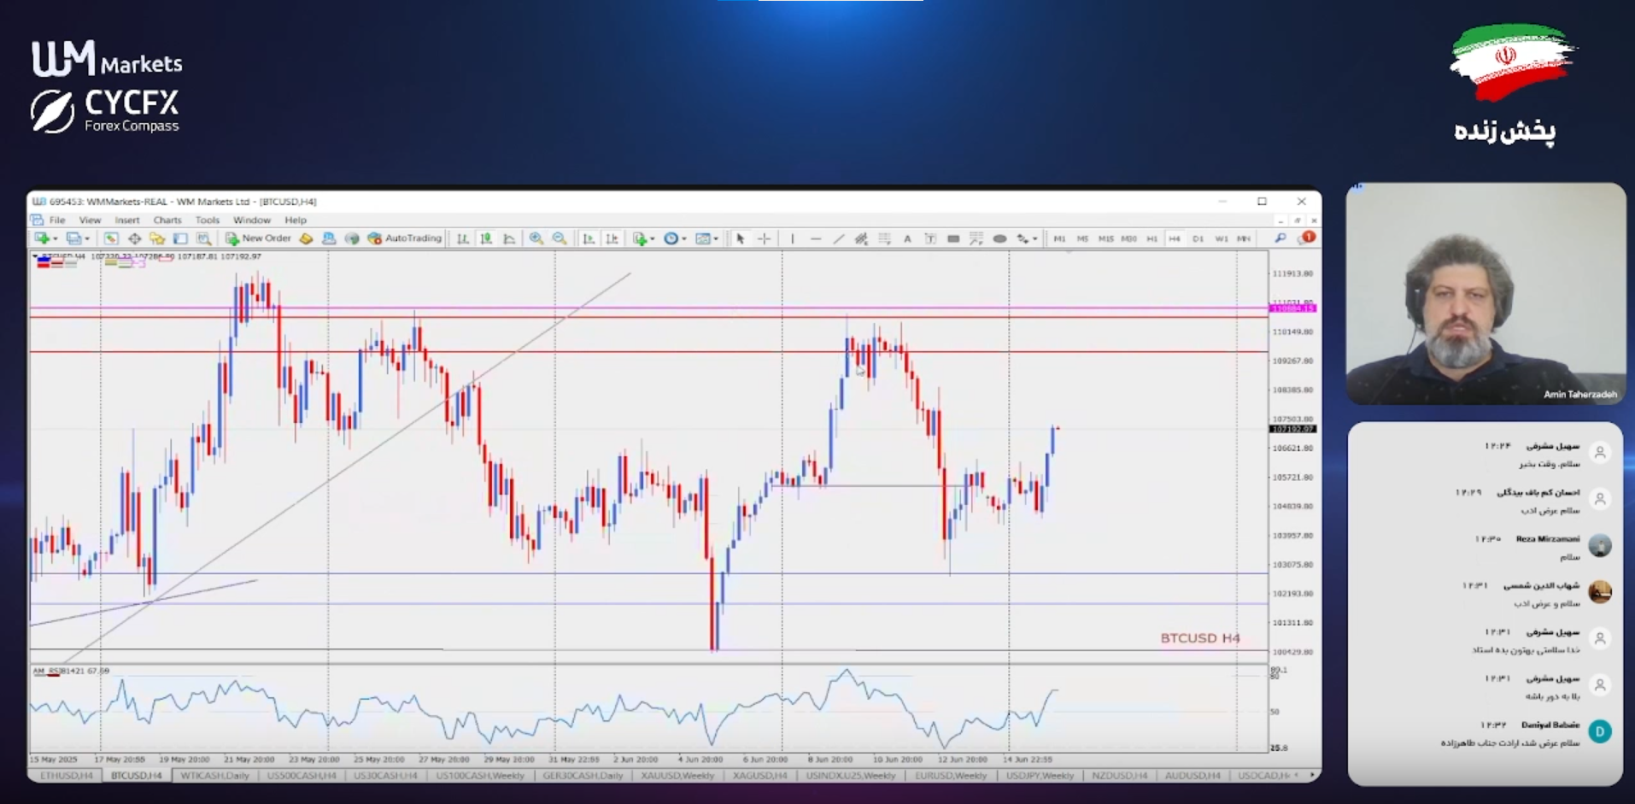1635x804 pixels.
Task: Switch to XAUUSD,Weekly chart tab
Action: [x=677, y=776]
